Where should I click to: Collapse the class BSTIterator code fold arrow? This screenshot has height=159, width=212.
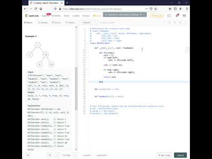[x=87, y=43]
